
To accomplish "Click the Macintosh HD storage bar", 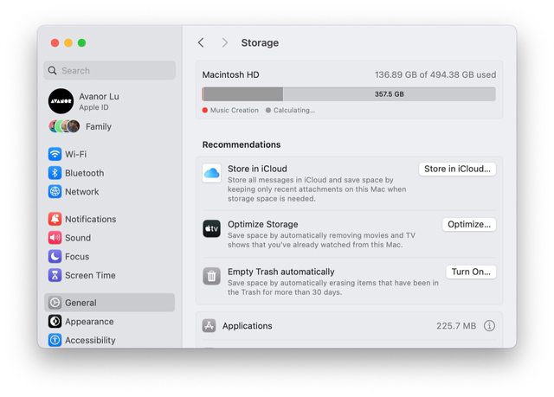I will (349, 94).
